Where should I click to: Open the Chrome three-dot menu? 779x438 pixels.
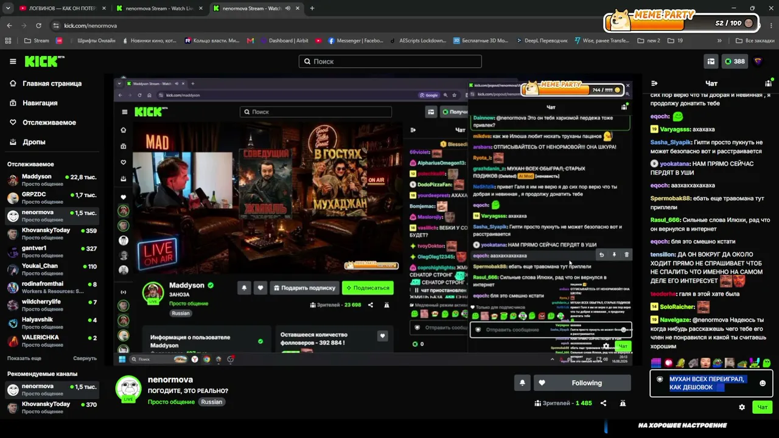[x=771, y=26]
